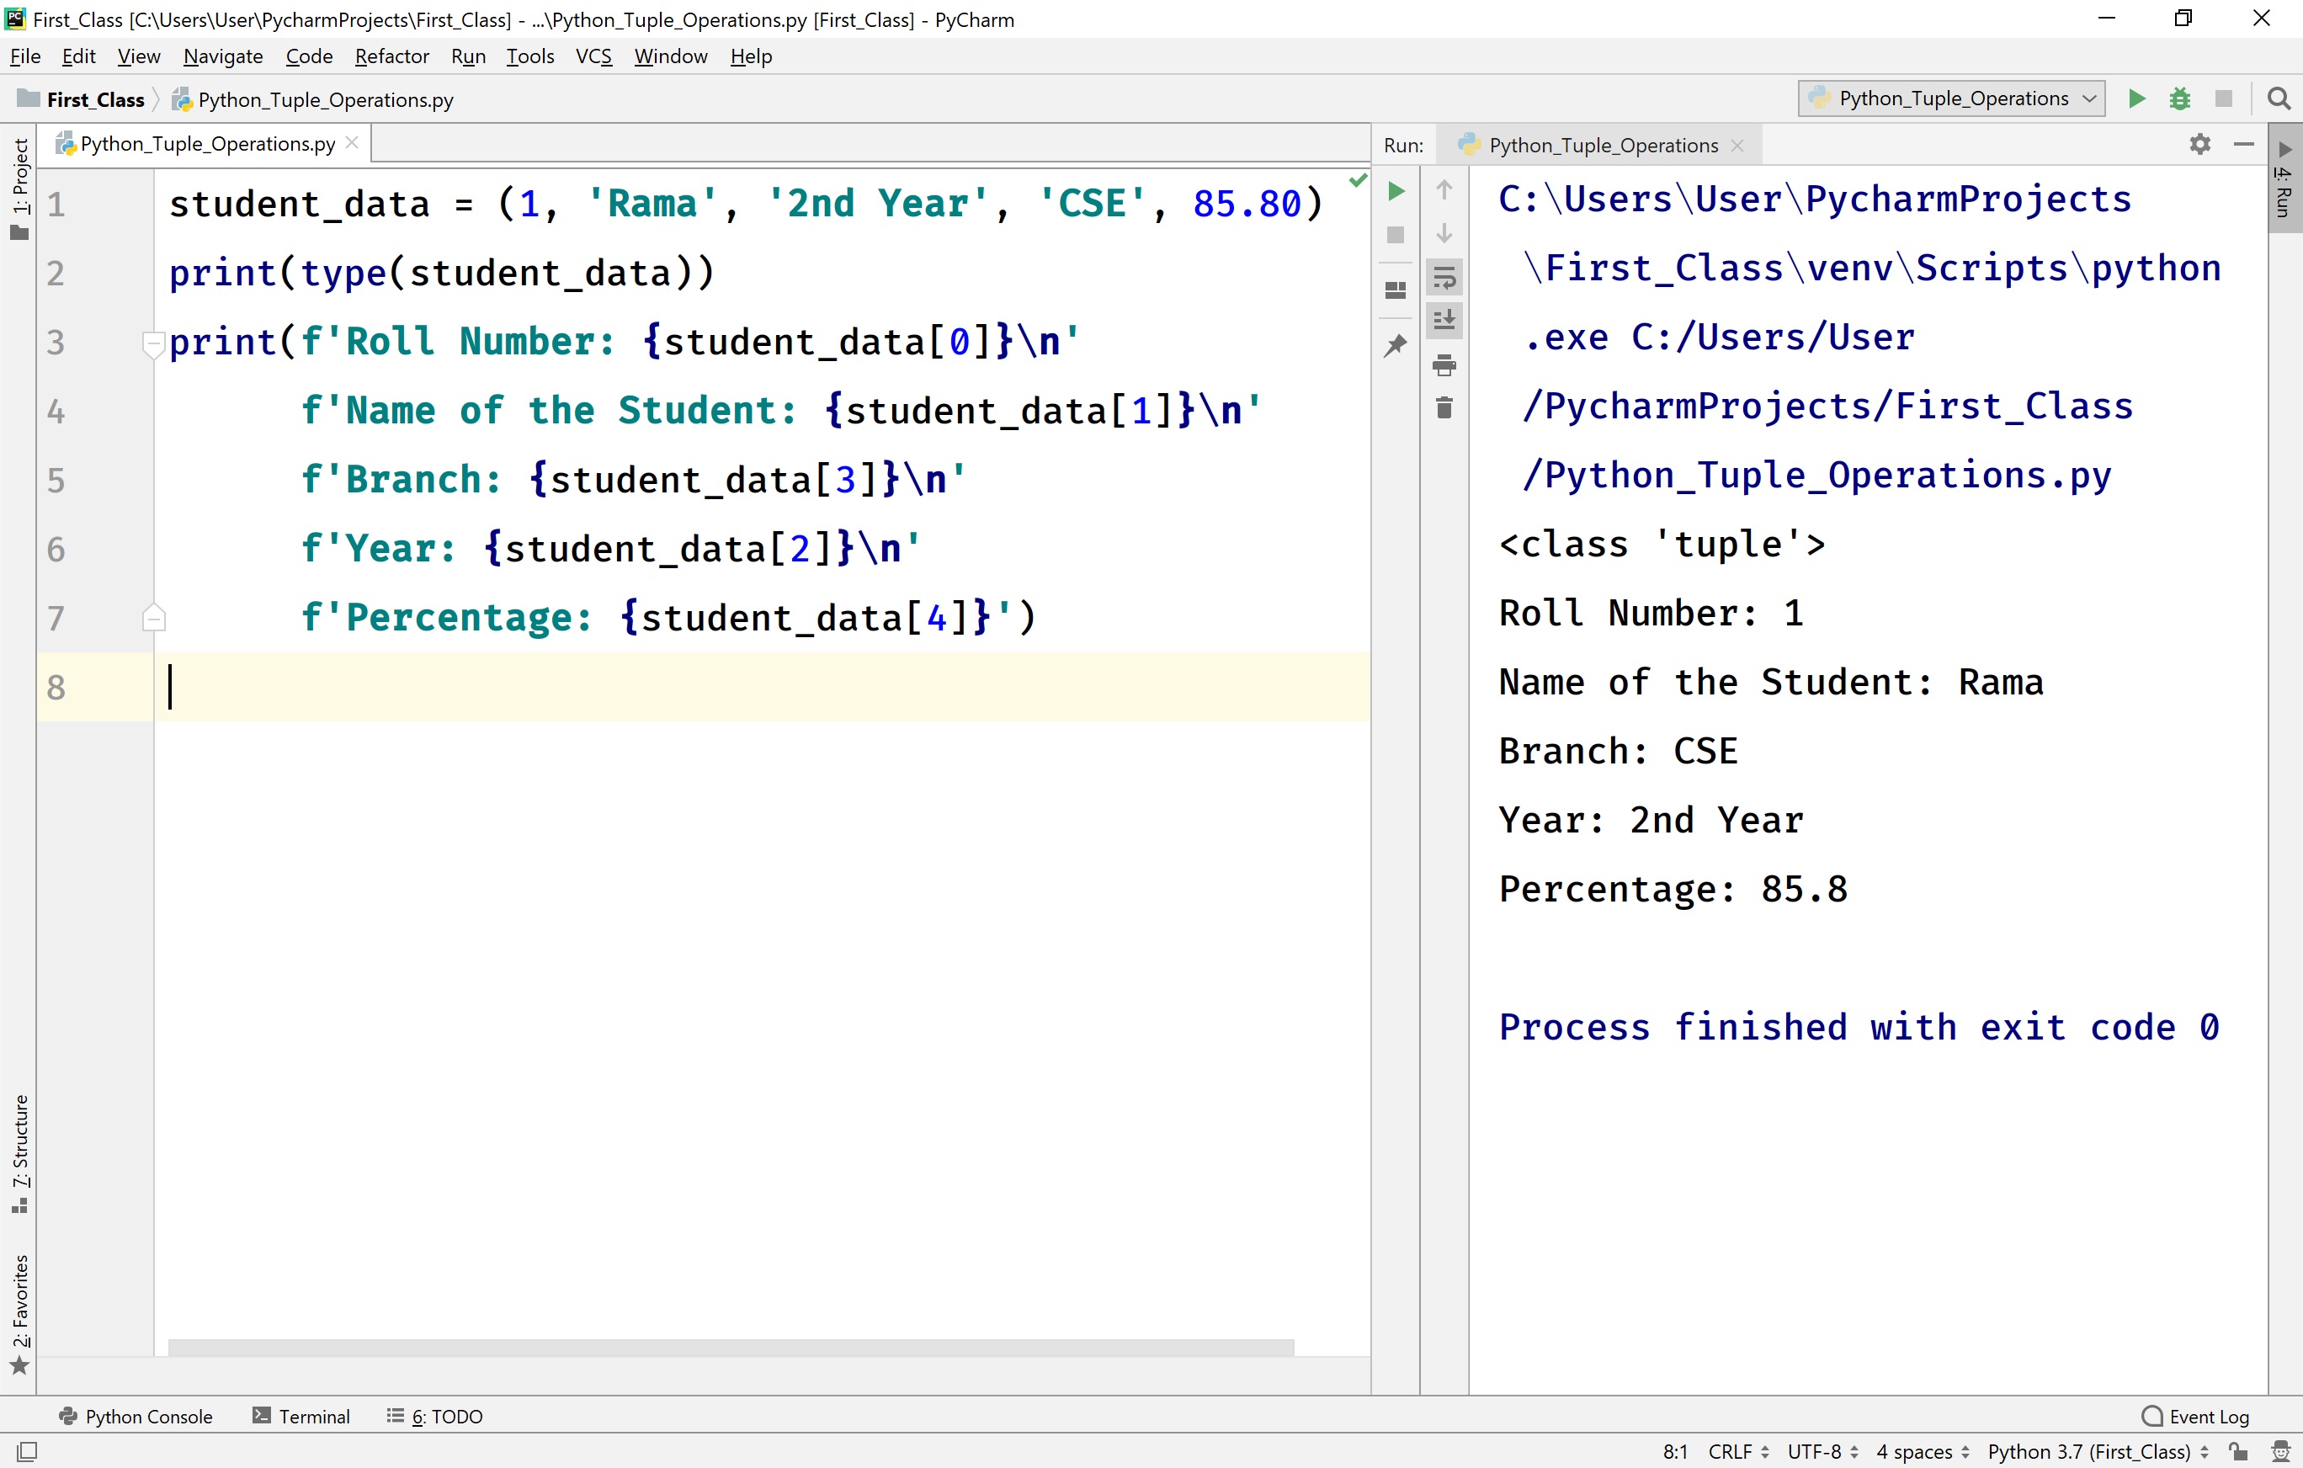Collapse the code fold at line 3

154,342
